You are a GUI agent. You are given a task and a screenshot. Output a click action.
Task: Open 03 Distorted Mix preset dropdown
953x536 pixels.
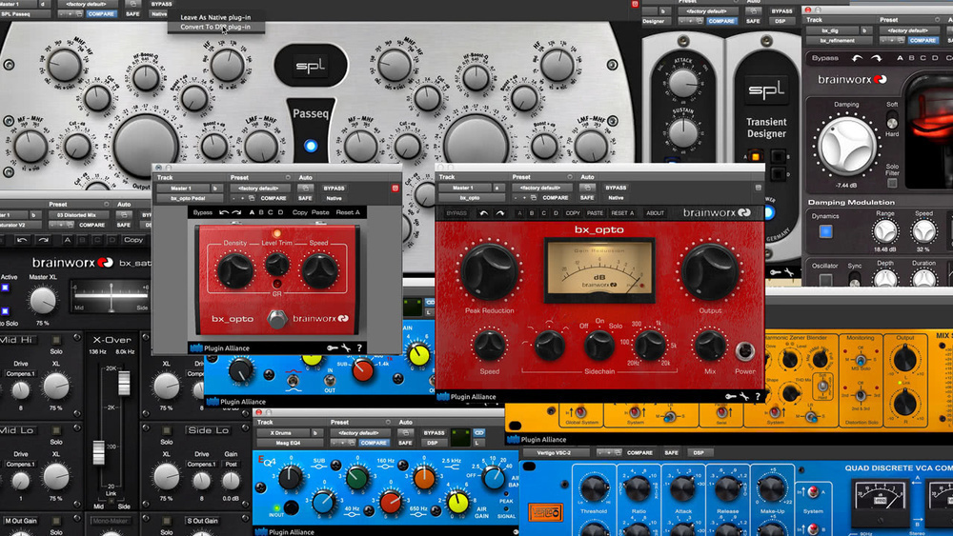[78, 215]
